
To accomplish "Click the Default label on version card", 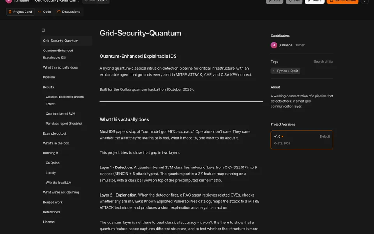I will [325, 136].
